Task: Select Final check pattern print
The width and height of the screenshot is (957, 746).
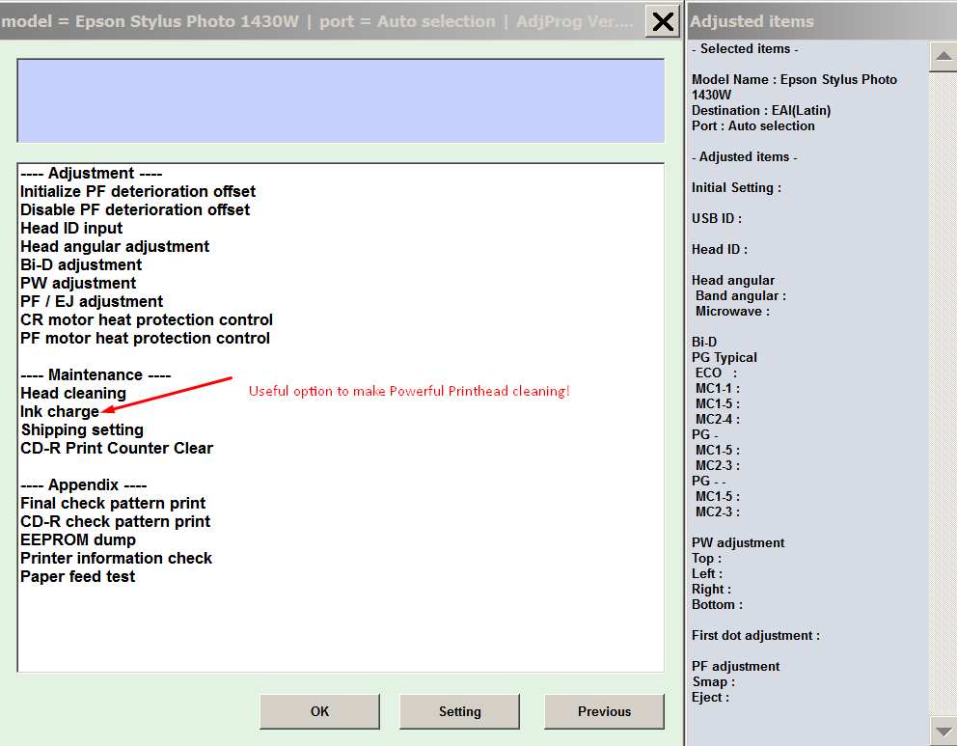Action: click(x=113, y=503)
